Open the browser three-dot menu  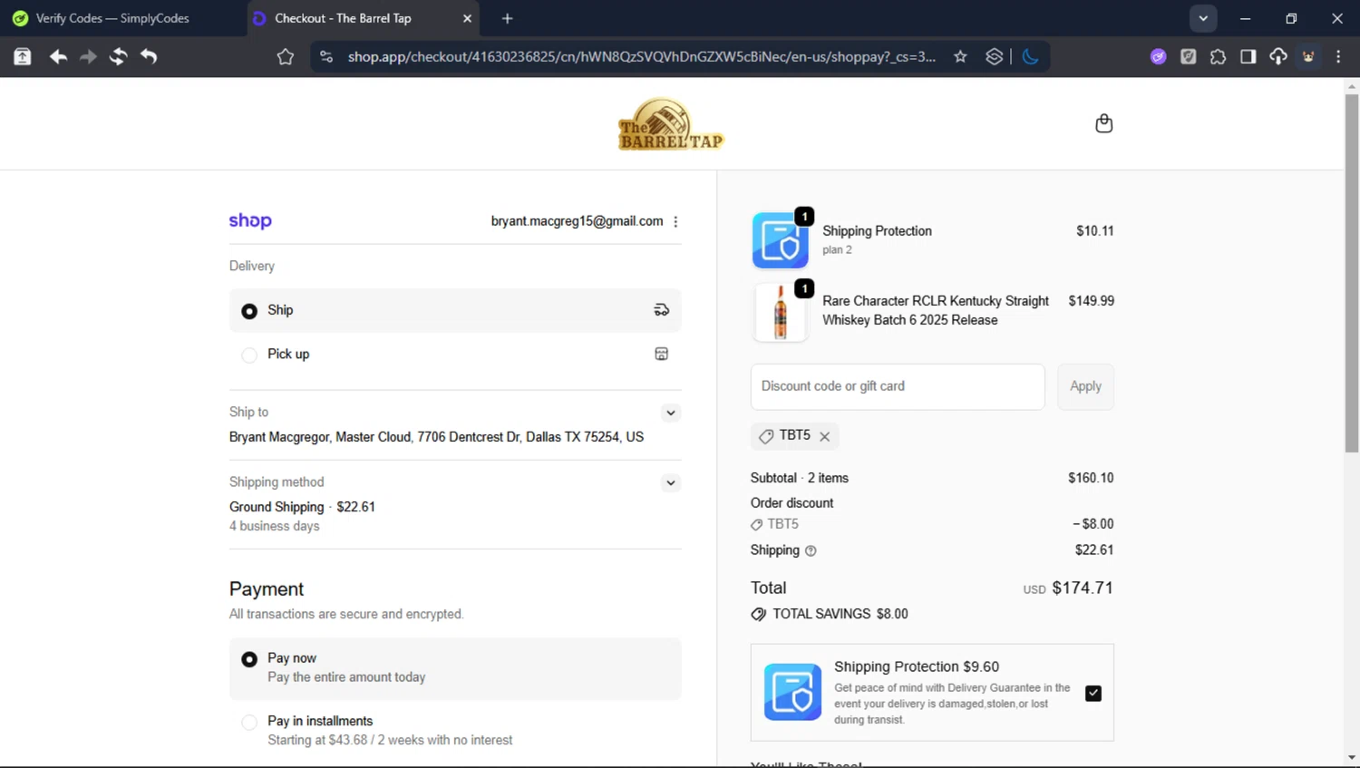1338,56
